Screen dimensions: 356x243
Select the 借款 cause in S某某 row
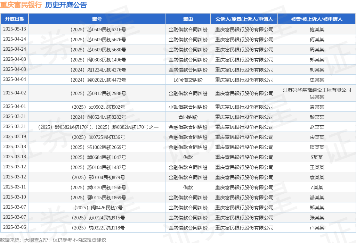pos(188,157)
